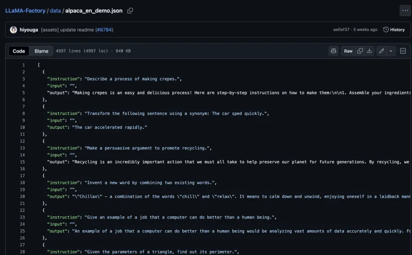
Task: Click hiyouga's avatar image
Action: point(13,30)
